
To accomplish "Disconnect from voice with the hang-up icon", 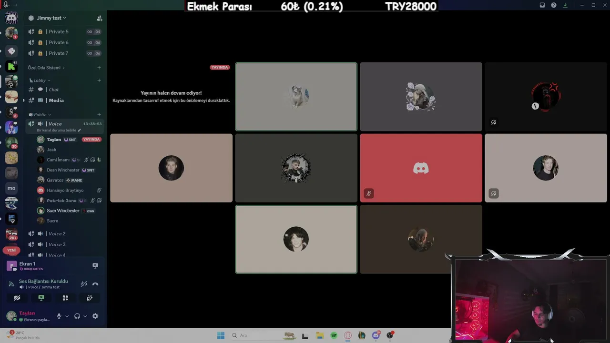I will (95, 284).
